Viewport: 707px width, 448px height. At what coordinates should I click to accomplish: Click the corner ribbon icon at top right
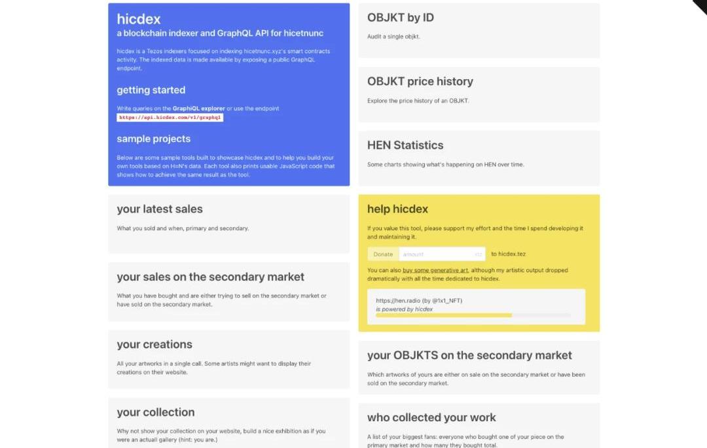point(700,7)
